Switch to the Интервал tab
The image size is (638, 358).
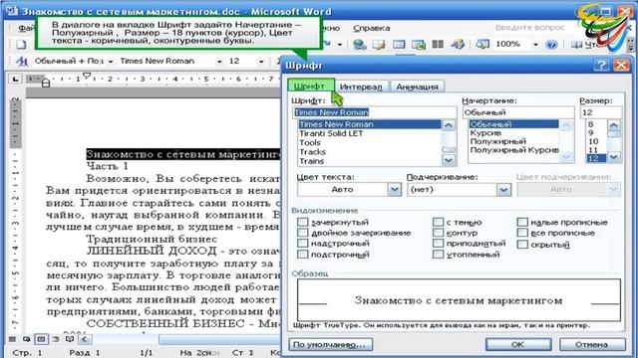coord(361,87)
